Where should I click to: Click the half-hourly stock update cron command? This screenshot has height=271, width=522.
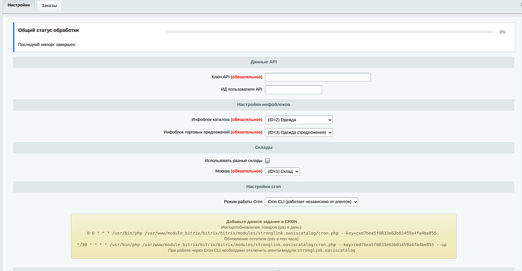(x=262, y=245)
